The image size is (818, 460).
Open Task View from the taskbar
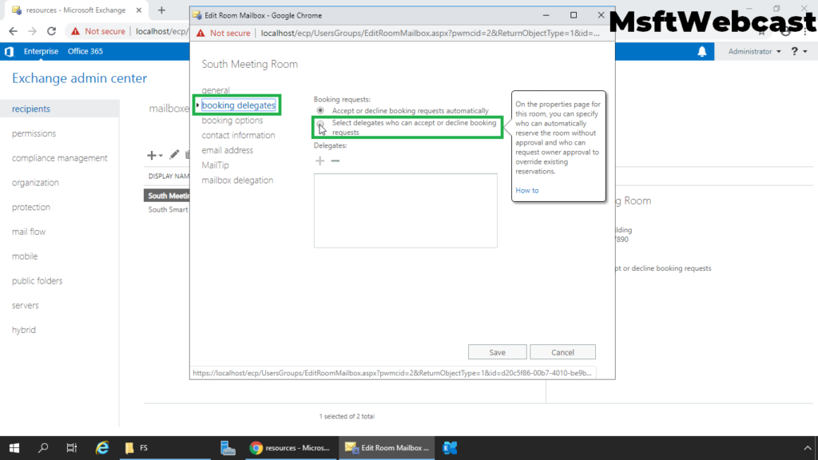[x=71, y=447]
